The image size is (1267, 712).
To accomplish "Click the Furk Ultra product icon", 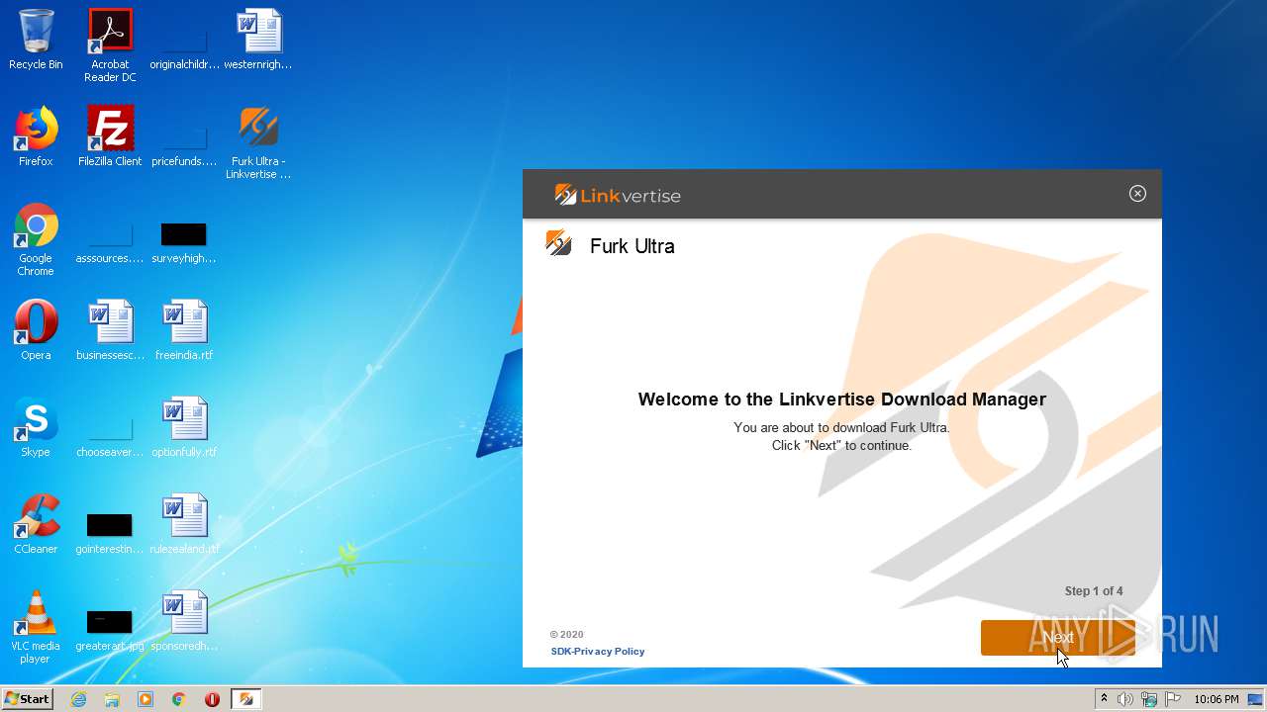I will (558, 243).
